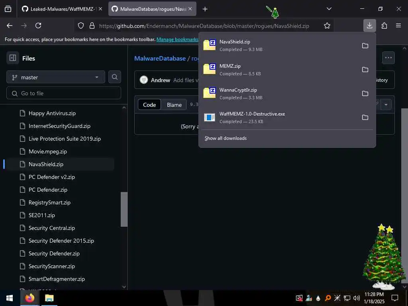Close the Leaked-Malwares/WaffMEMZ tab
Screen dimensions: 408x306
point(100,9)
